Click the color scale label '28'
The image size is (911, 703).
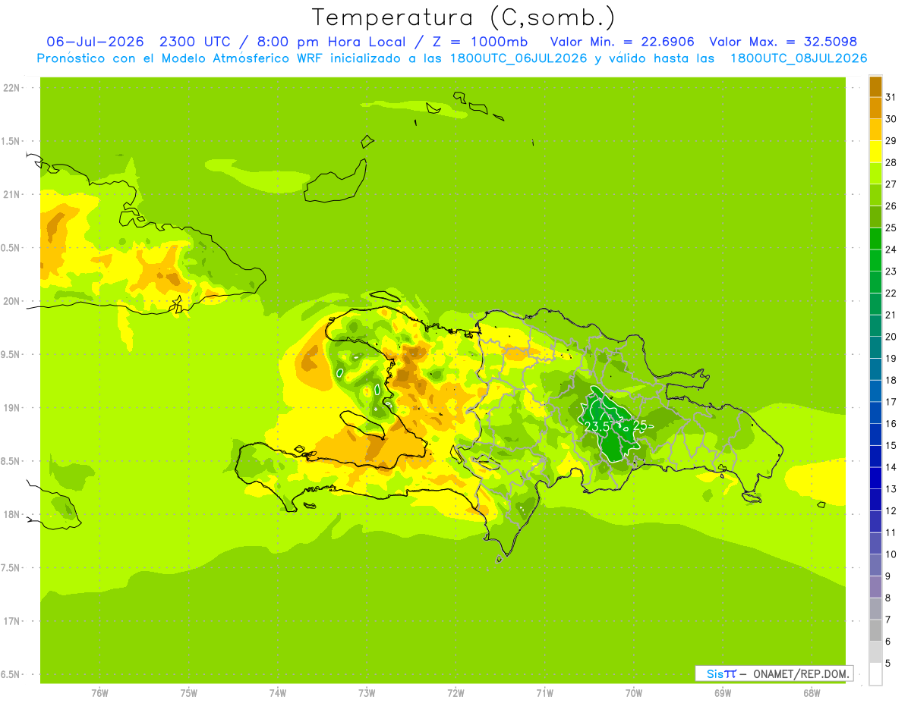point(891,162)
